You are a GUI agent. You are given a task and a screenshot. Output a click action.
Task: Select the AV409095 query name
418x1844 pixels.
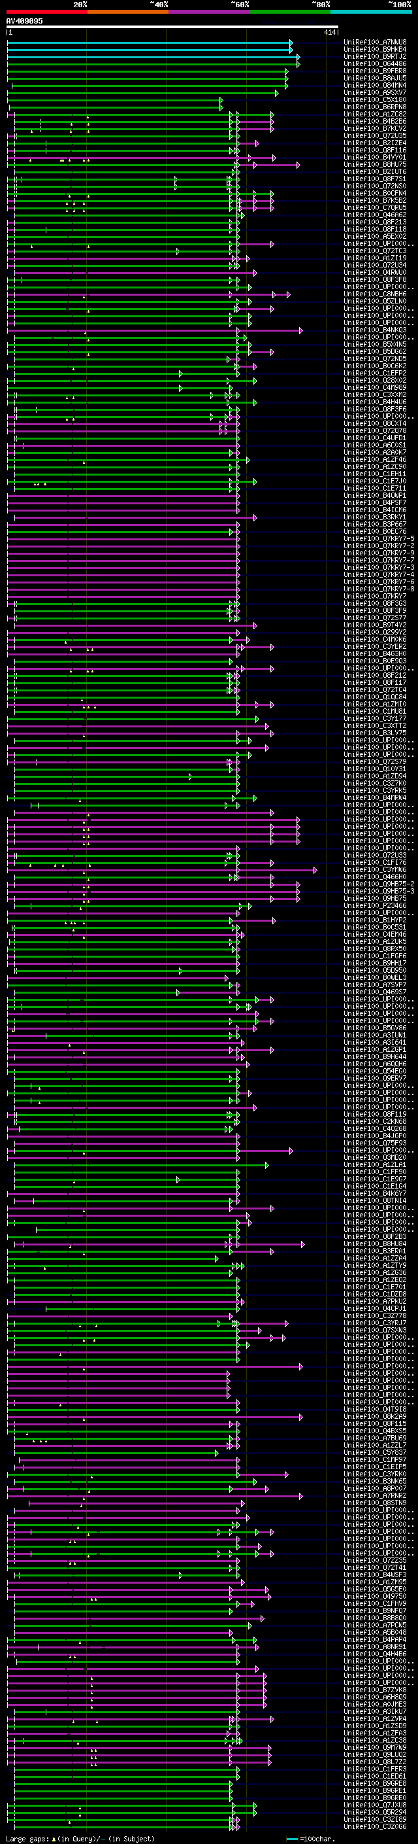[x=24, y=21]
